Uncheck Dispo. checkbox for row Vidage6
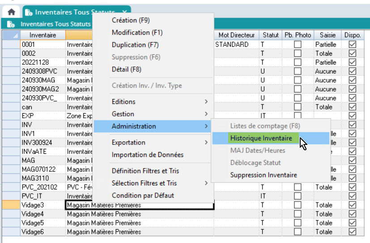The height and width of the screenshot is (243, 370). tap(353, 232)
